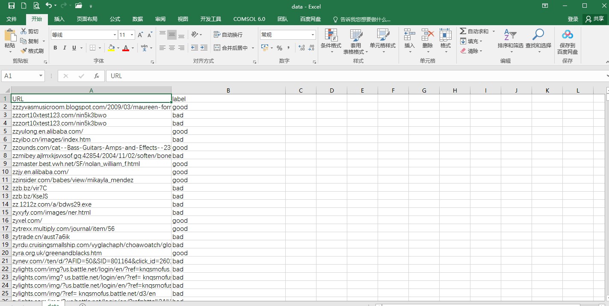Click the AutoSum (自动求和) sigma button

click(474, 31)
